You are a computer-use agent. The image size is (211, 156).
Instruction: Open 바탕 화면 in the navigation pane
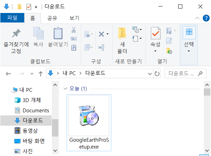tap(29, 141)
